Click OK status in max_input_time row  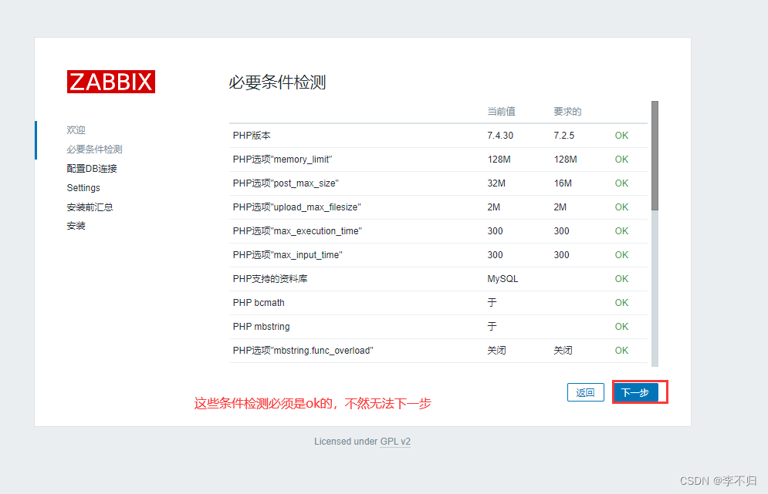(621, 255)
